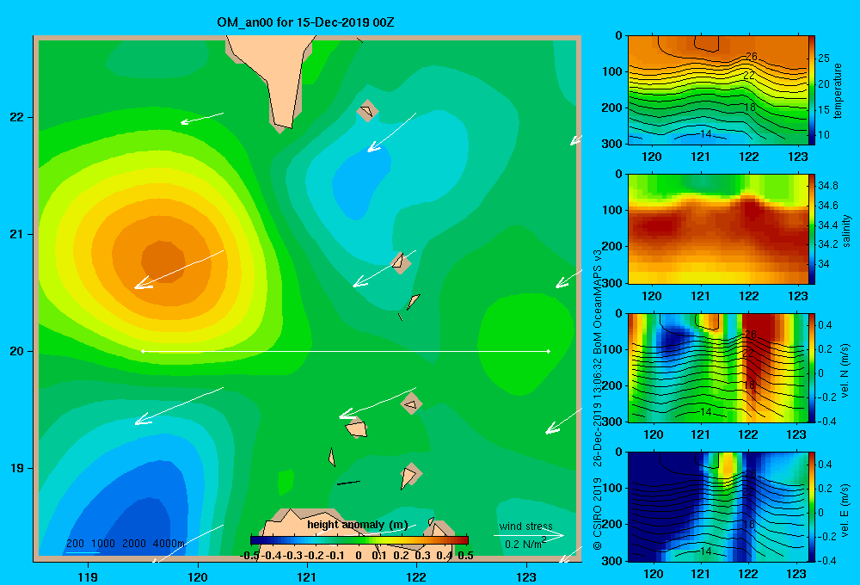Click the 'temperature' colorbar label
The width and height of the screenshot is (860, 585).
coord(838,90)
